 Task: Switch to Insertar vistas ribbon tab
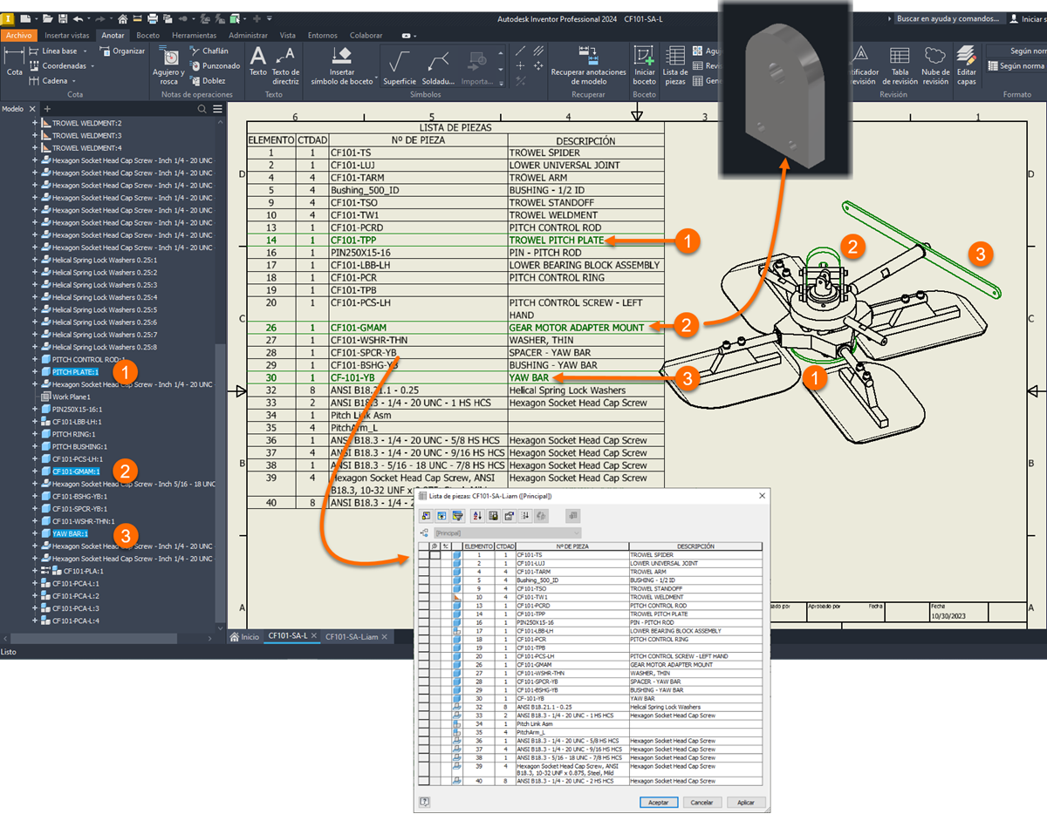(66, 35)
